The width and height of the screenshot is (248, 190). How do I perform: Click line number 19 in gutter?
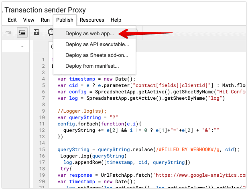tap(42, 175)
